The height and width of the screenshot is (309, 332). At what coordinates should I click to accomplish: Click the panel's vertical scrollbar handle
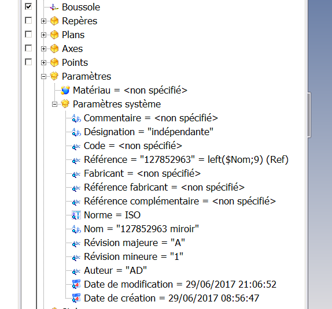[x=309, y=115]
